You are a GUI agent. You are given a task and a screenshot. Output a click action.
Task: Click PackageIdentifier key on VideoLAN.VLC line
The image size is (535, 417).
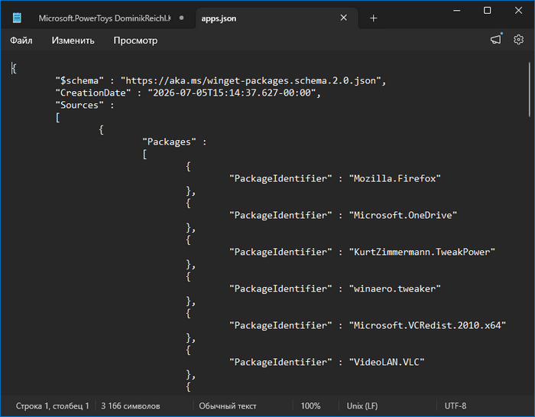tap(280, 363)
